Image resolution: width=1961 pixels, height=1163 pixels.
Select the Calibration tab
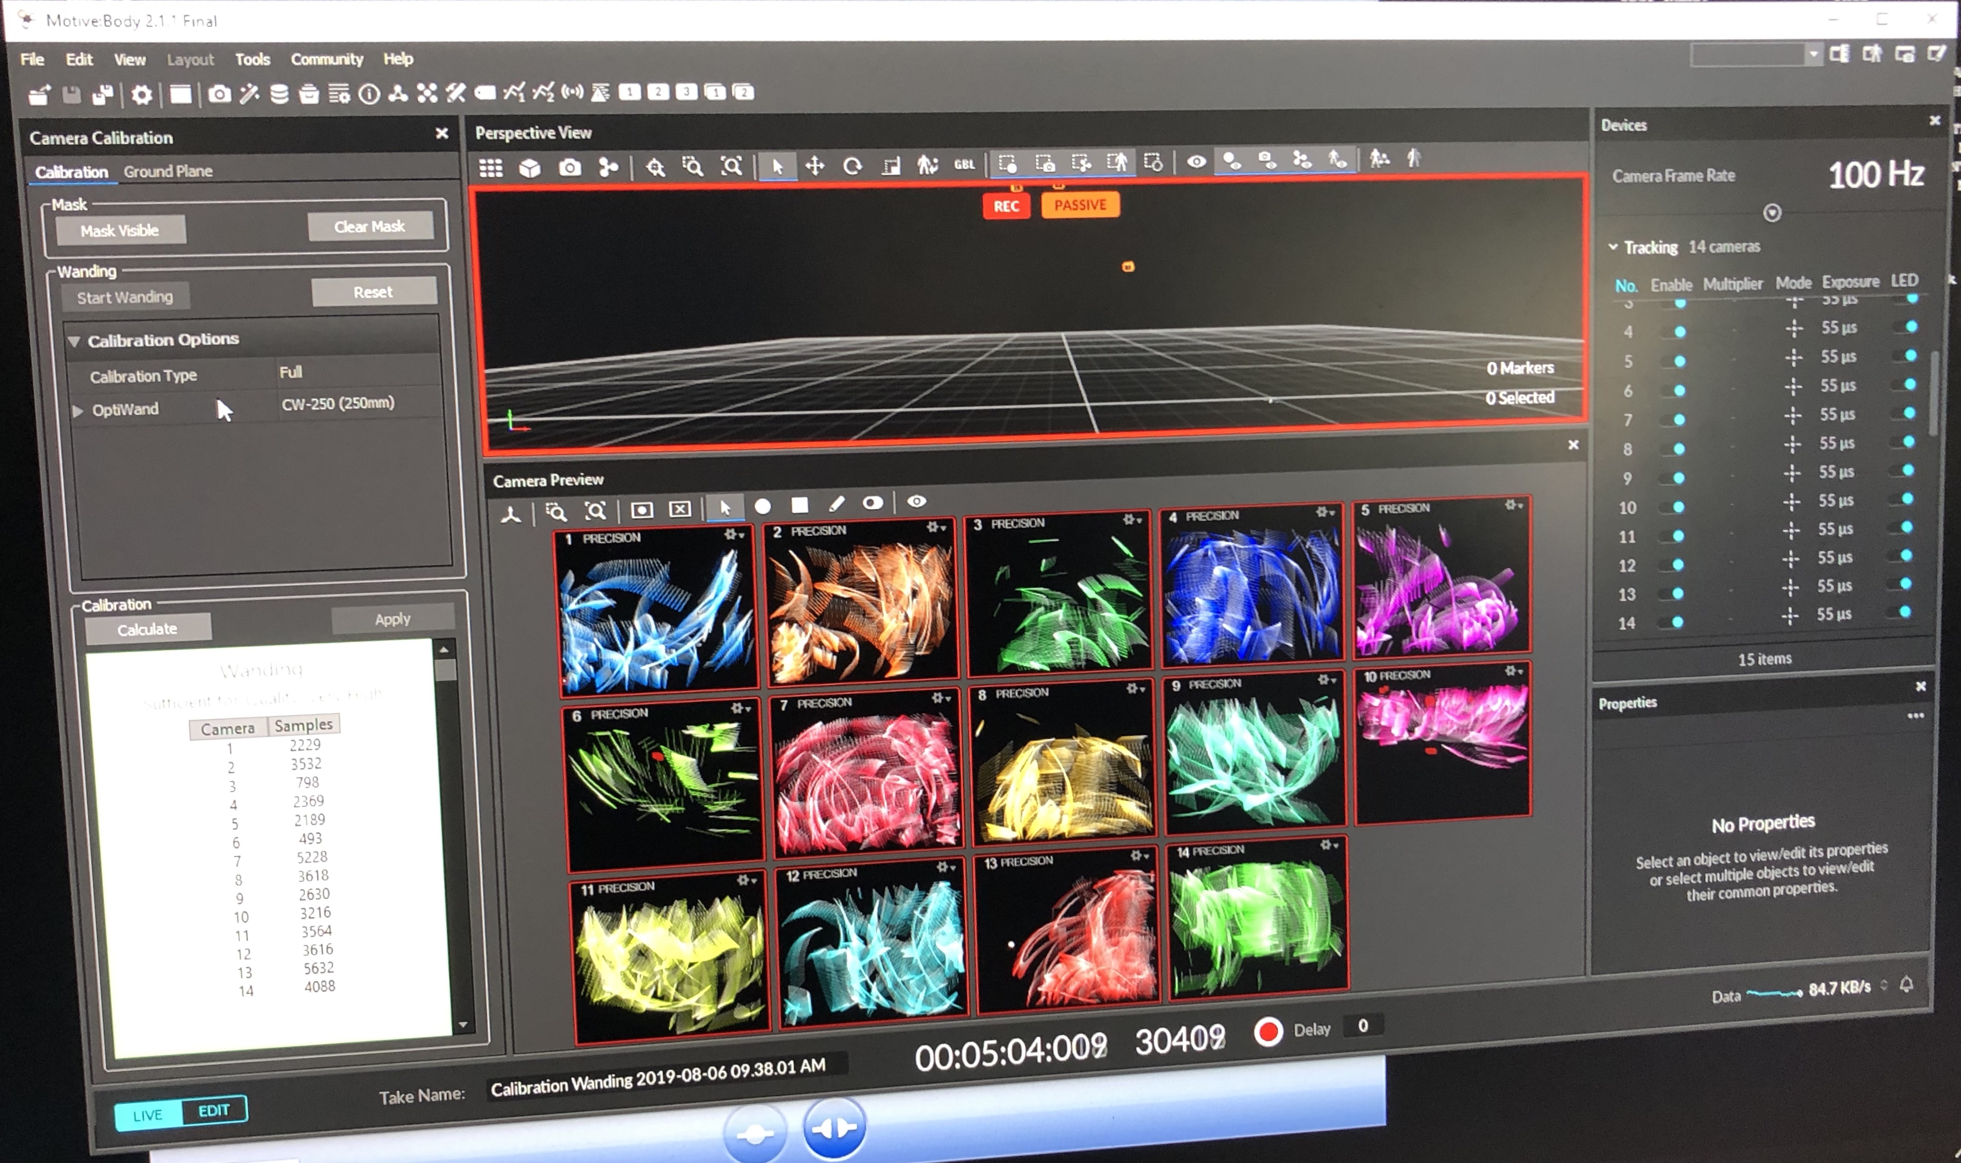point(71,172)
